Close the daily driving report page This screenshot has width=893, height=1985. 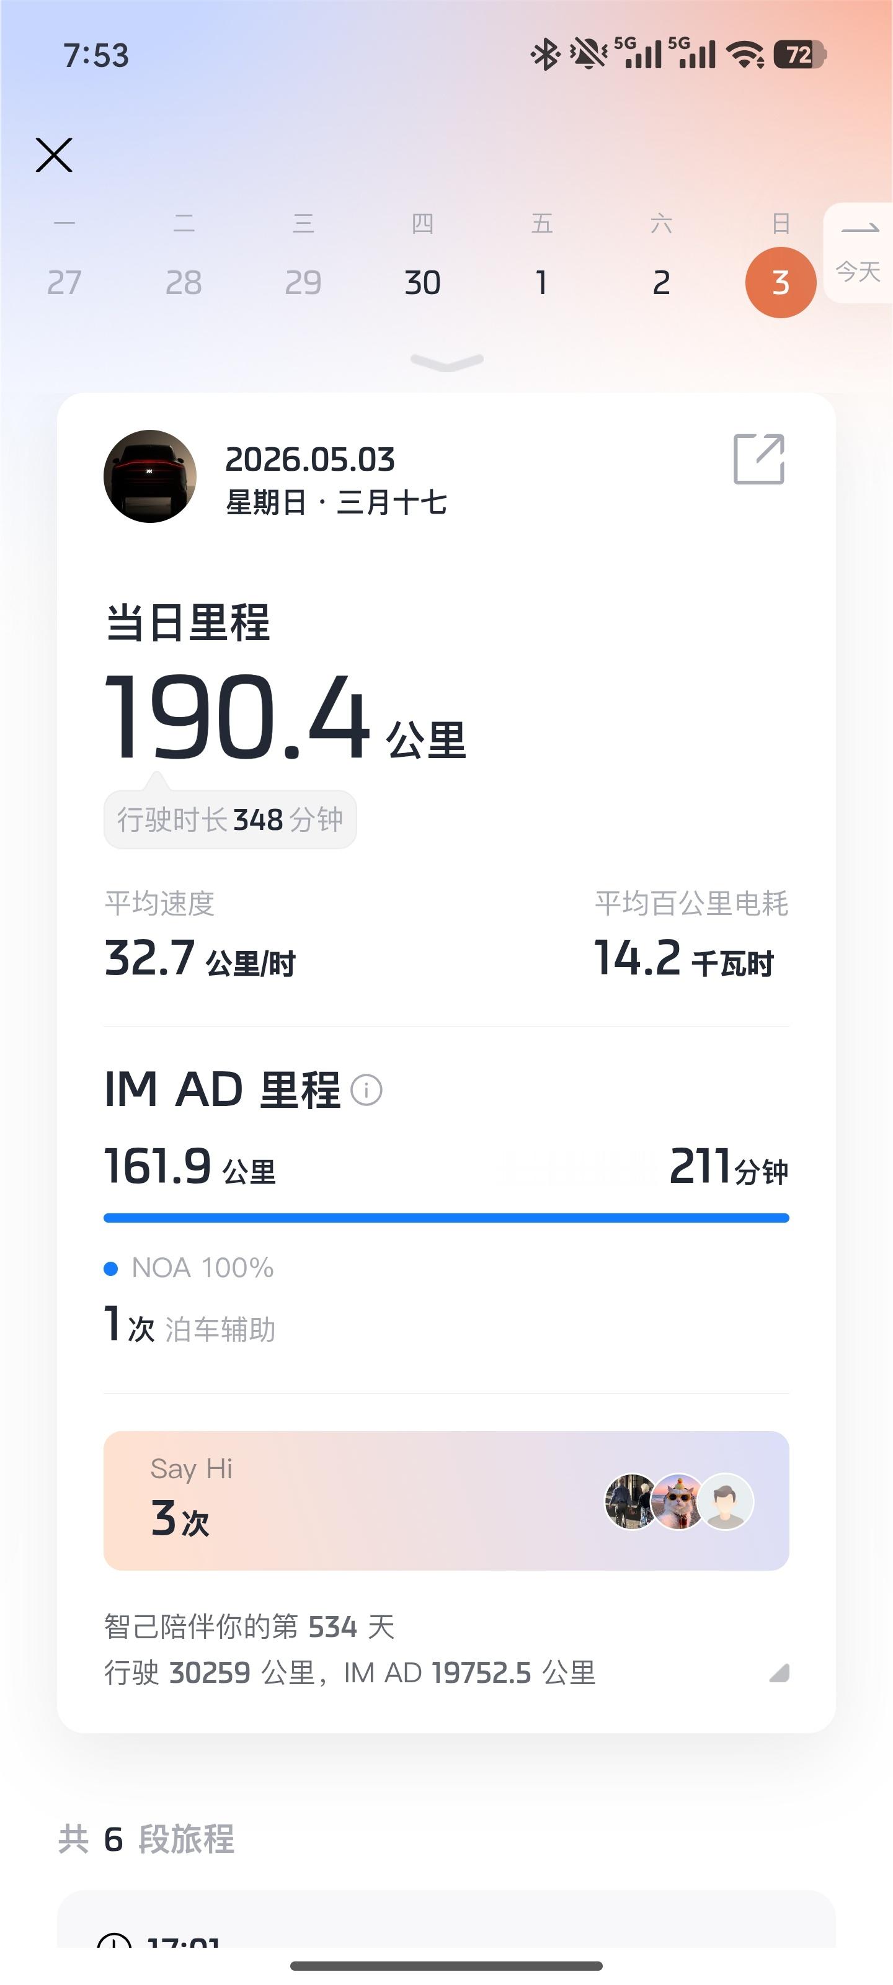click(54, 155)
